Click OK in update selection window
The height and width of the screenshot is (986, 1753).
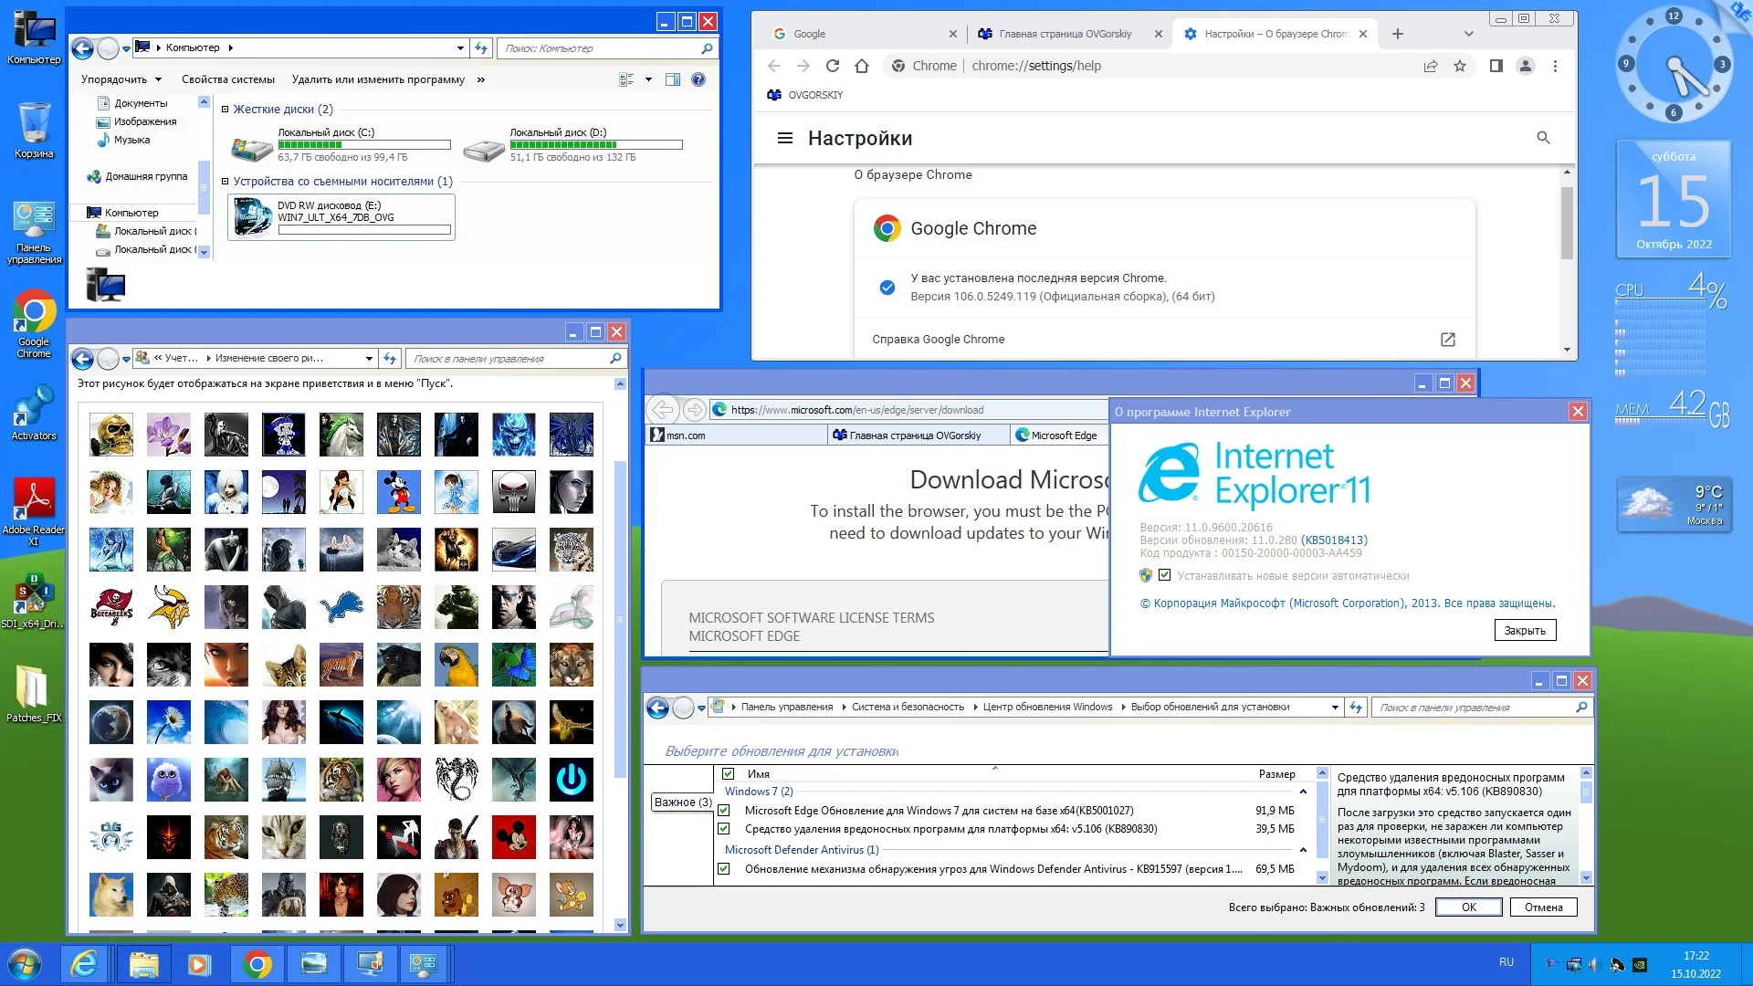pyautogui.click(x=1468, y=907)
